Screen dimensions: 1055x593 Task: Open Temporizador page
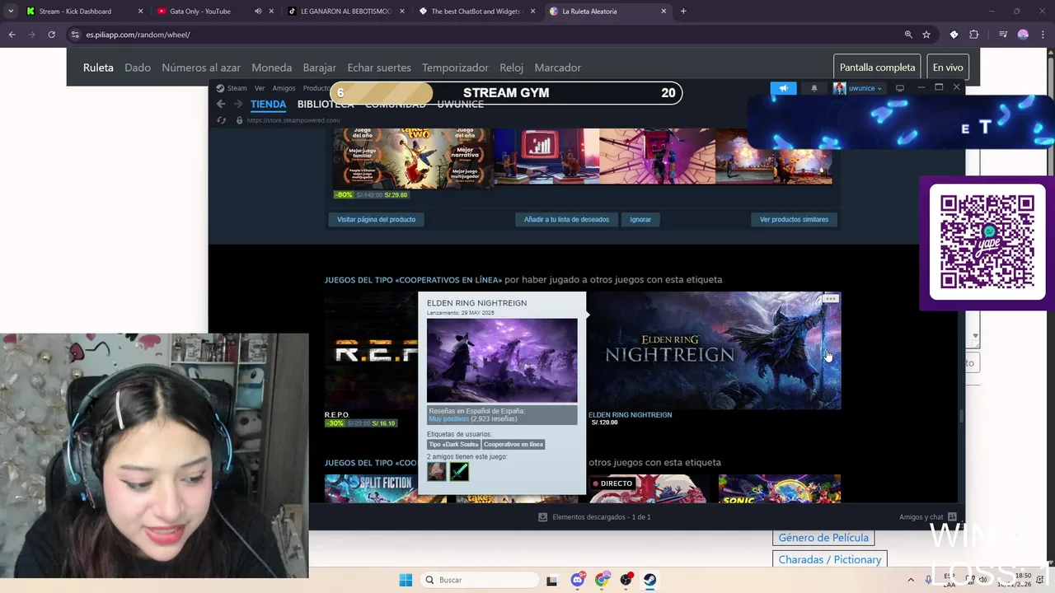point(455,68)
